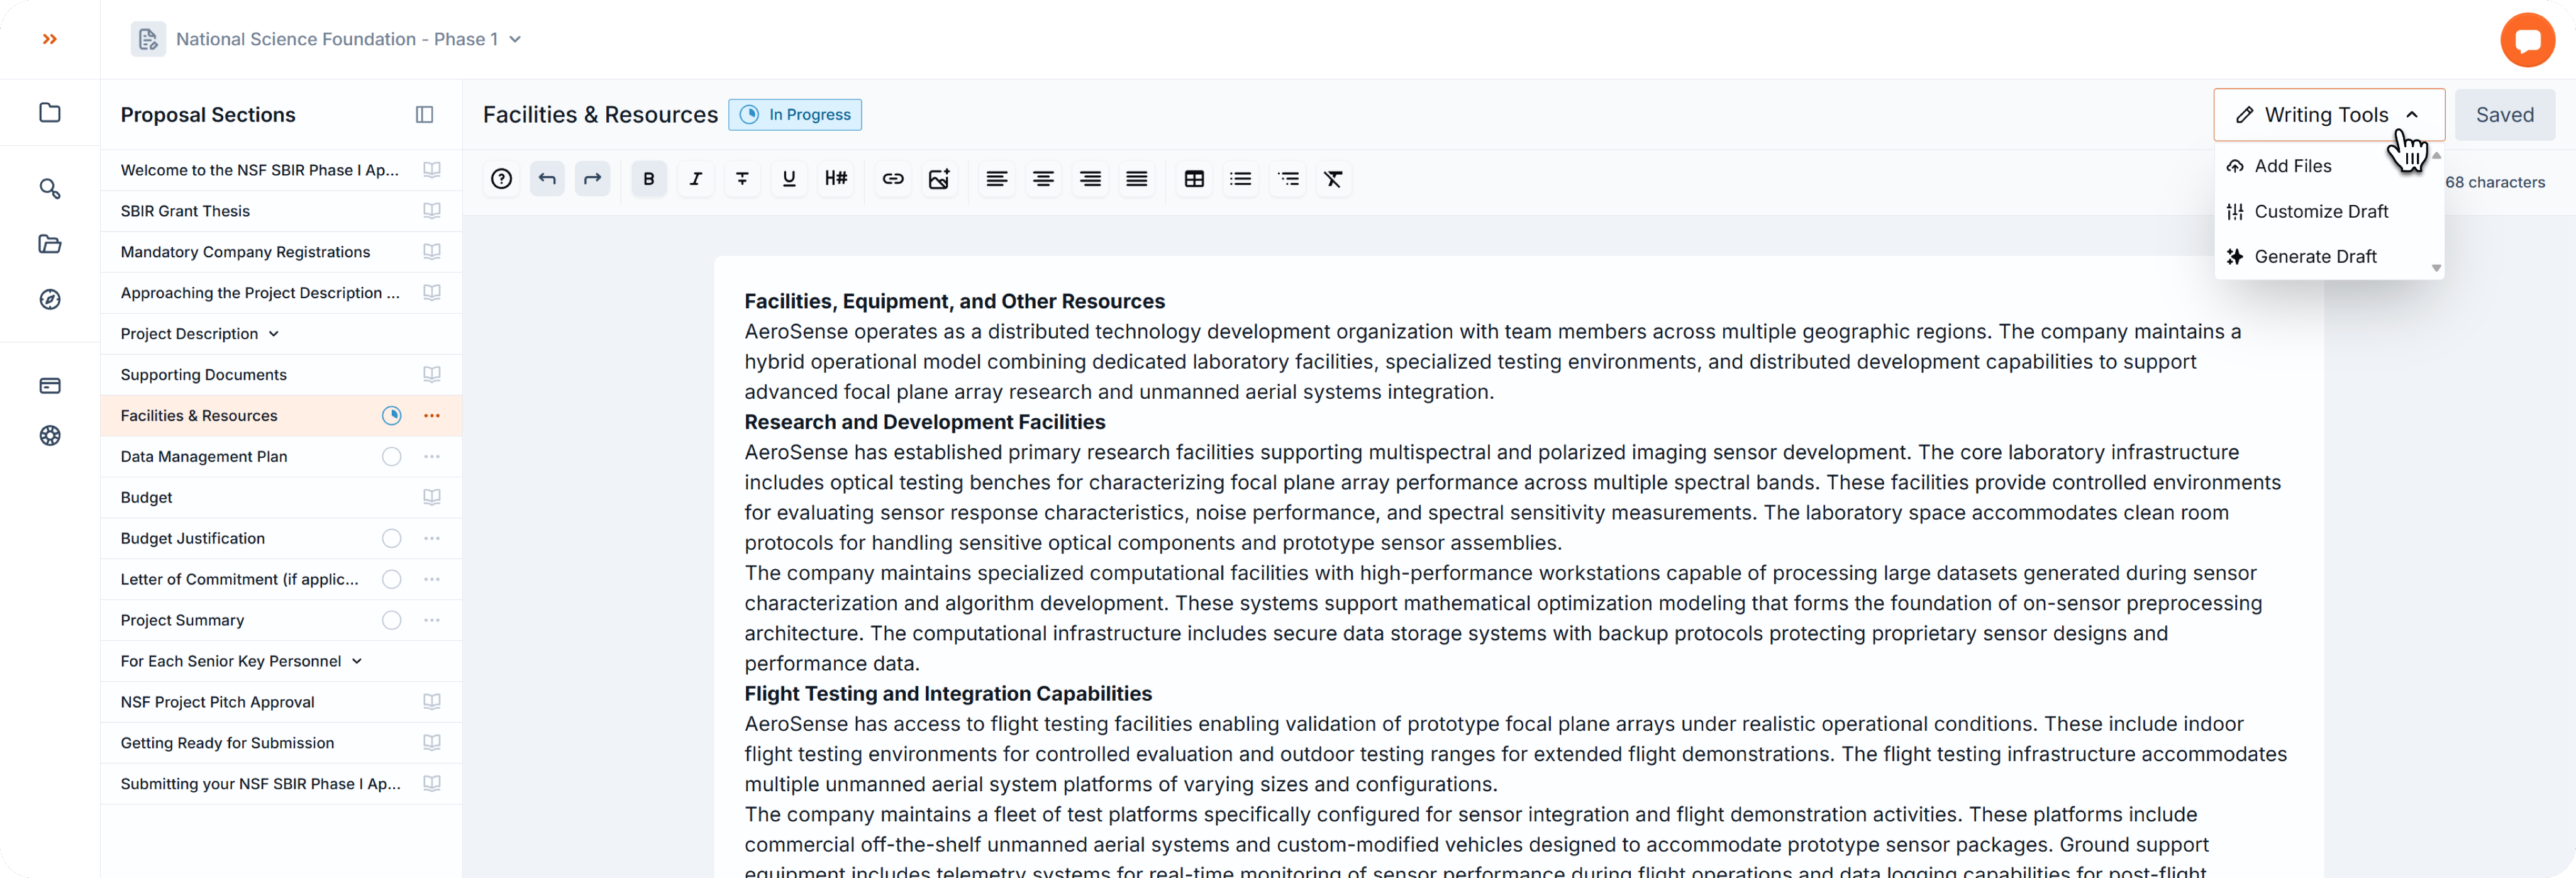Screen dimensions: 2576x878
Task: Open the Budget section
Action: click(x=147, y=498)
